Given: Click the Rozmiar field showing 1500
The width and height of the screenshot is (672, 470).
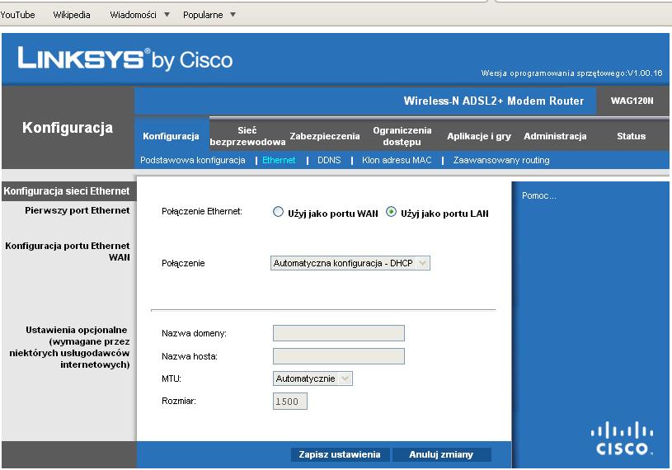Looking at the screenshot, I should 289,402.
